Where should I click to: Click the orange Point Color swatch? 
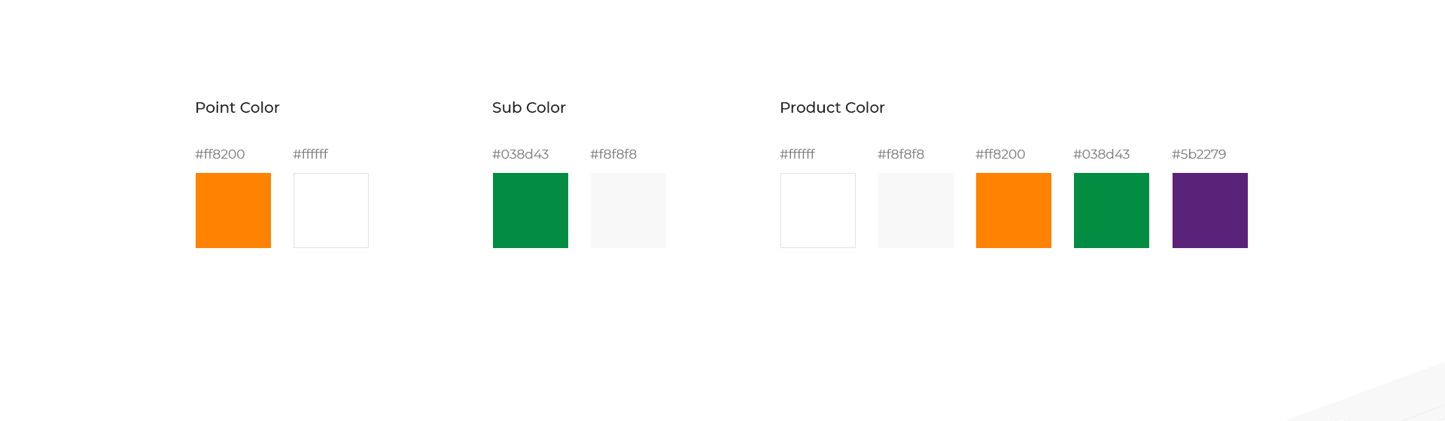233,210
